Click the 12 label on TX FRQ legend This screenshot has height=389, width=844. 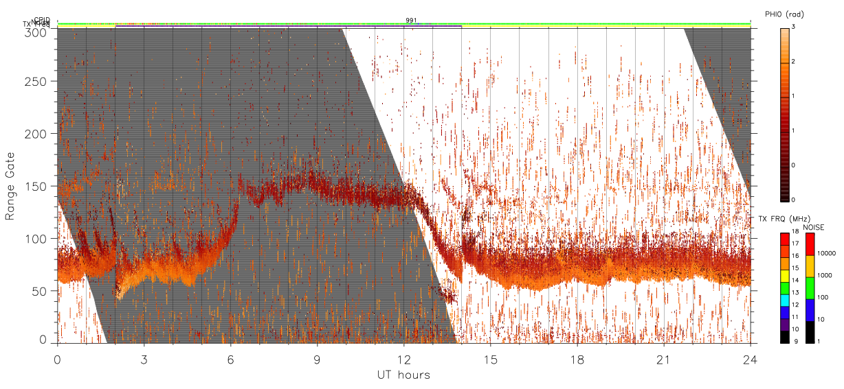(x=795, y=305)
